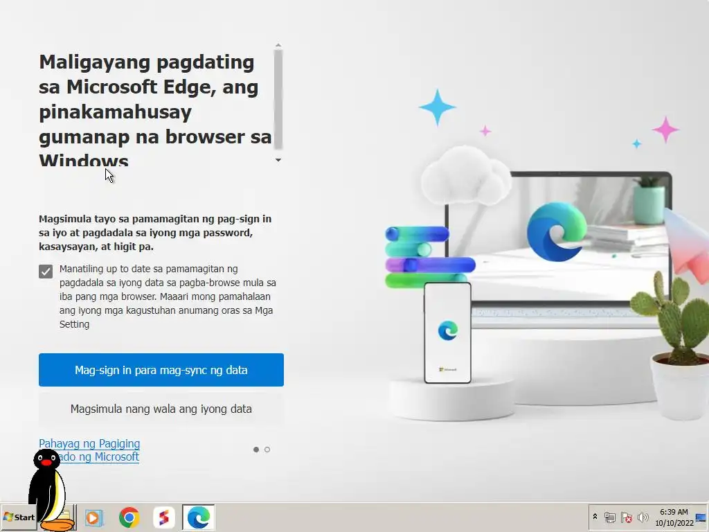Click Magsimula nang wala ang iyong data

click(161, 409)
